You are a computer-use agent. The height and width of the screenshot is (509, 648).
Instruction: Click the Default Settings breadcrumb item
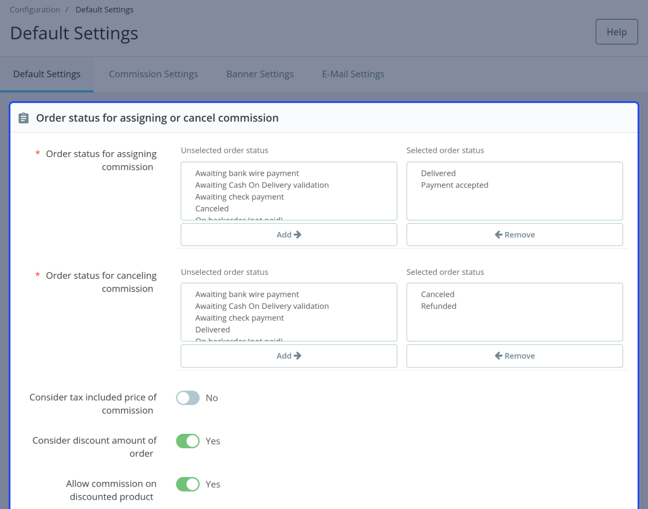(104, 9)
